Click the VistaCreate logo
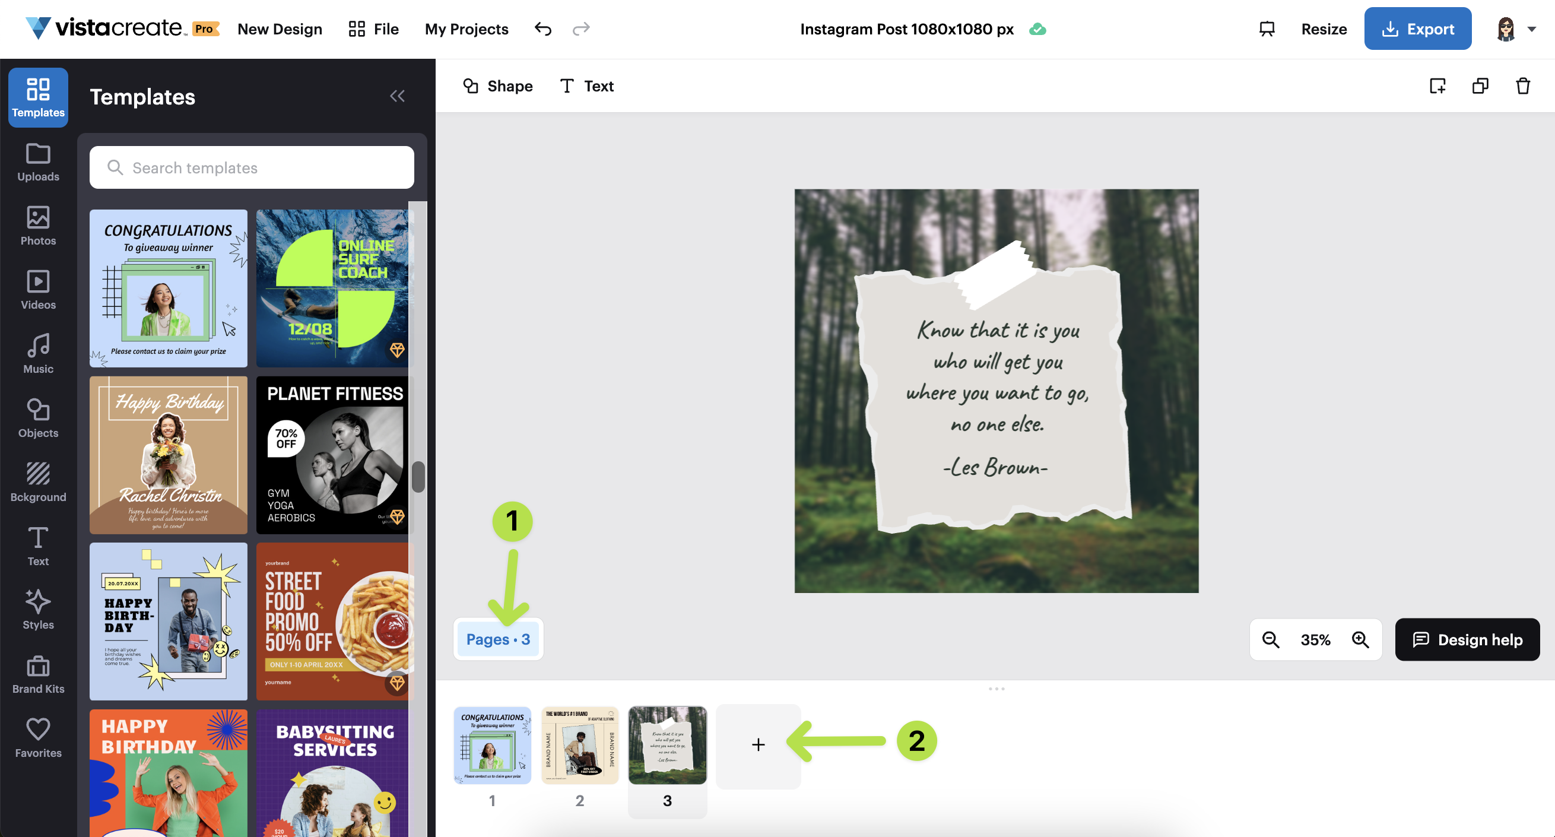 point(105,28)
